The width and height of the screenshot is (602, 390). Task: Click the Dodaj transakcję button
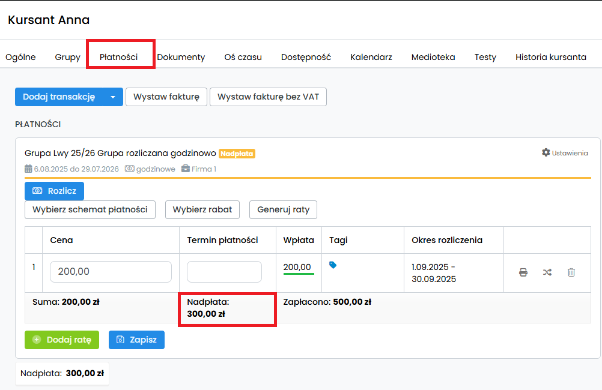pyautogui.click(x=59, y=97)
